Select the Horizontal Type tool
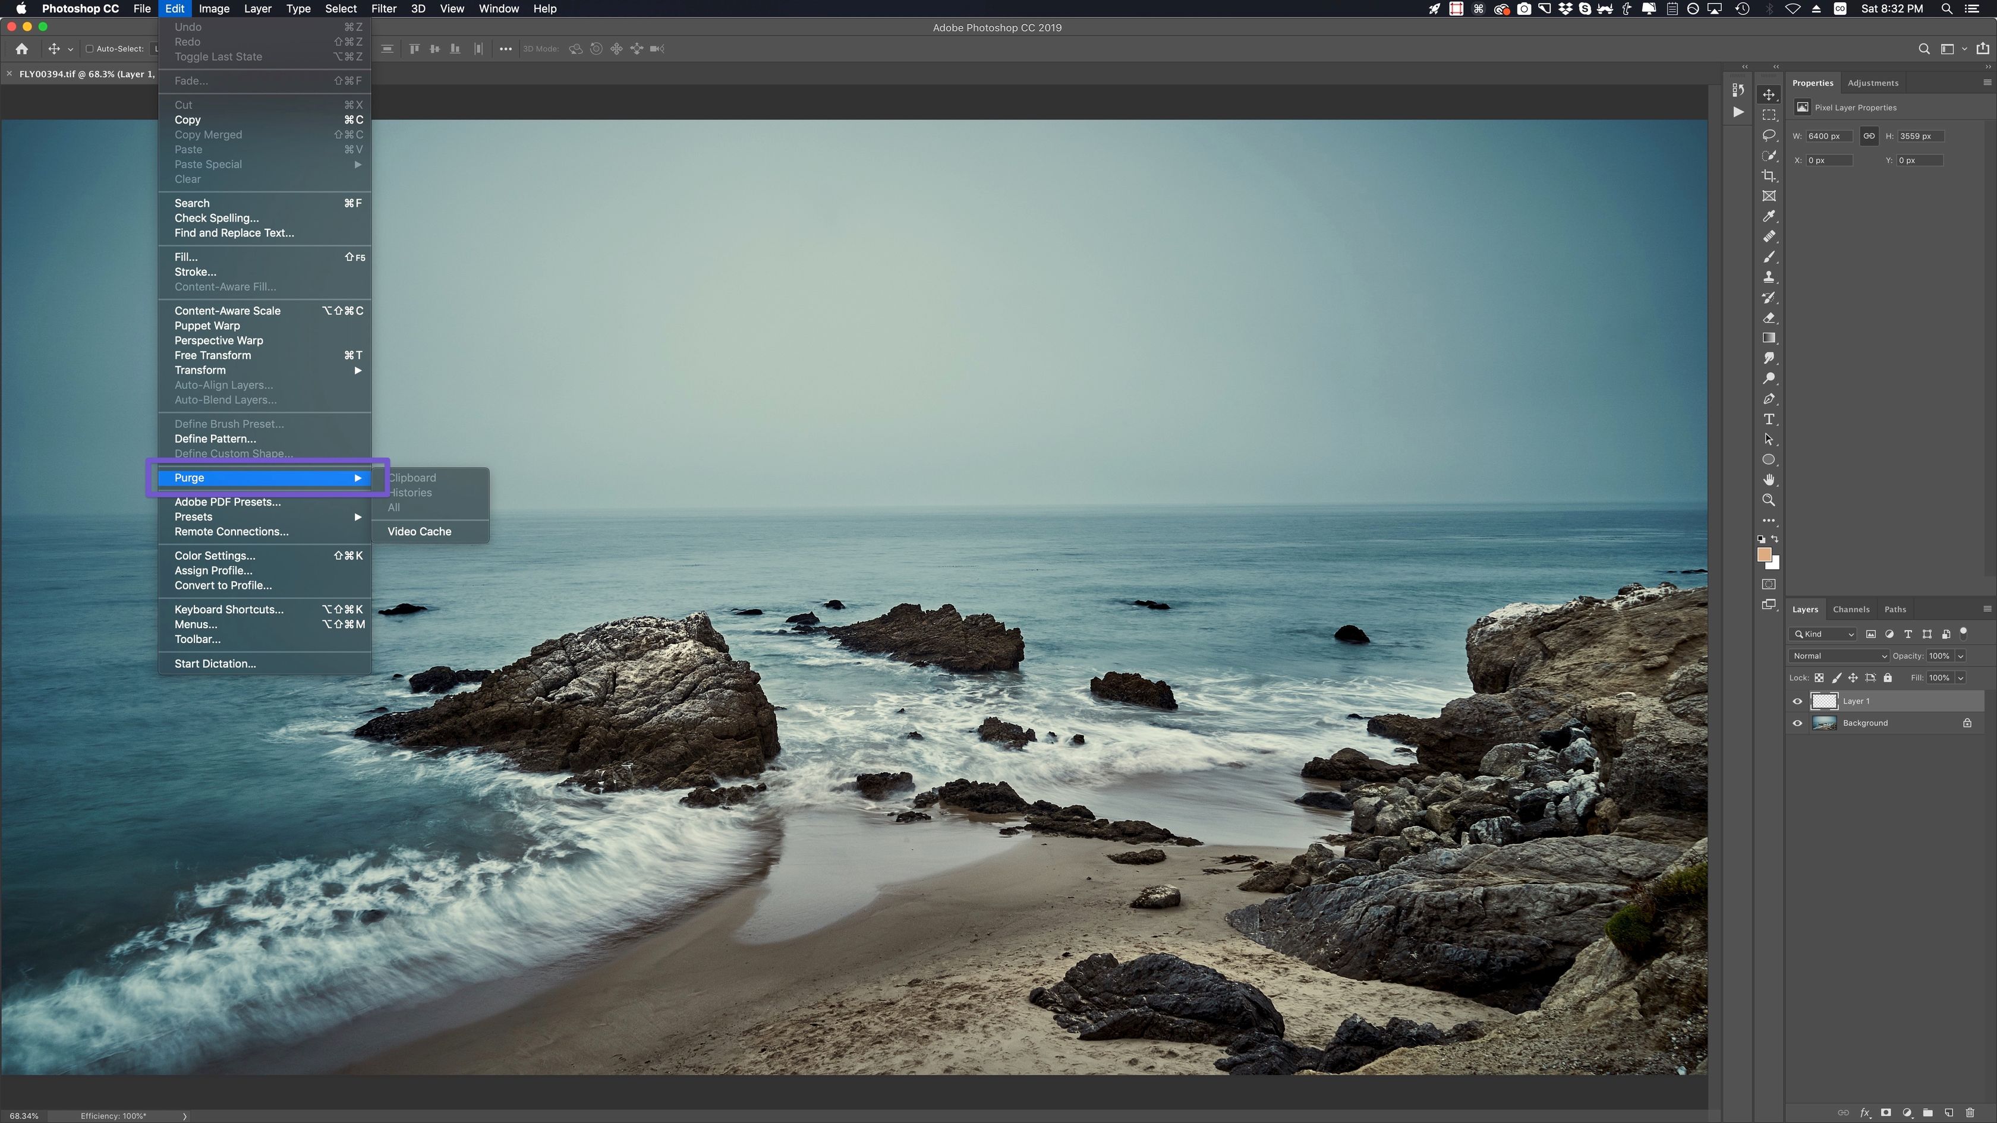 click(x=1770, y=417)
